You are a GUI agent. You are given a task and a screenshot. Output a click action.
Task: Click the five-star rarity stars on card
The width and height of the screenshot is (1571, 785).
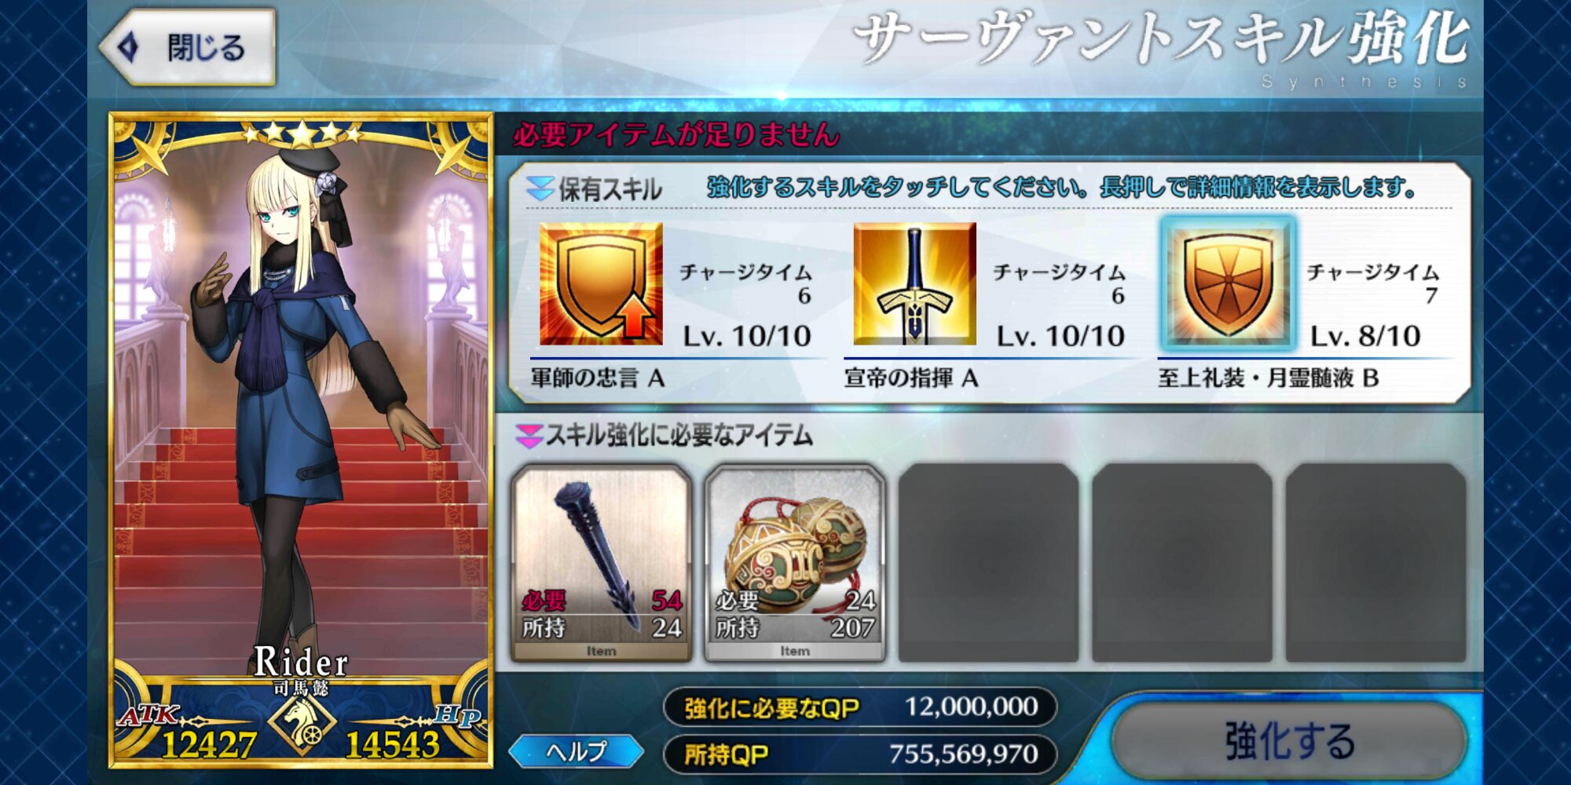[302, 134]
